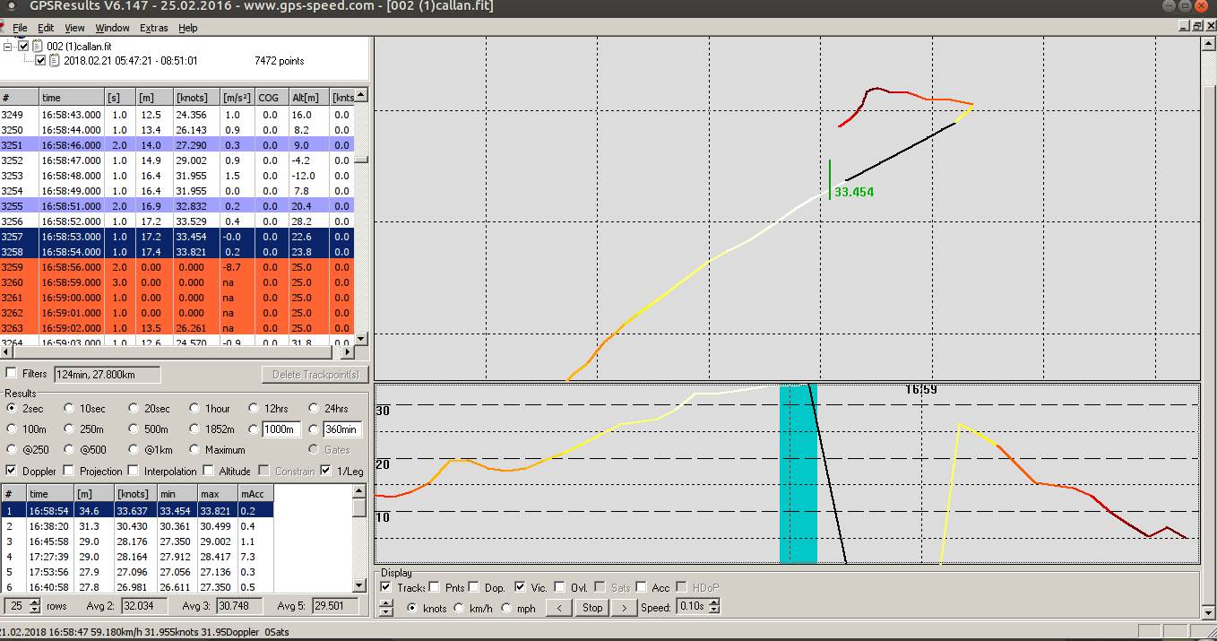Enable the Pnts display checkbox

[x=434, y=587]
